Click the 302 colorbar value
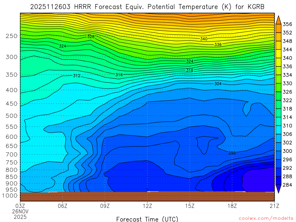This screenshot has height=222, width=296. pyautogui.click(x=287, y=143)
